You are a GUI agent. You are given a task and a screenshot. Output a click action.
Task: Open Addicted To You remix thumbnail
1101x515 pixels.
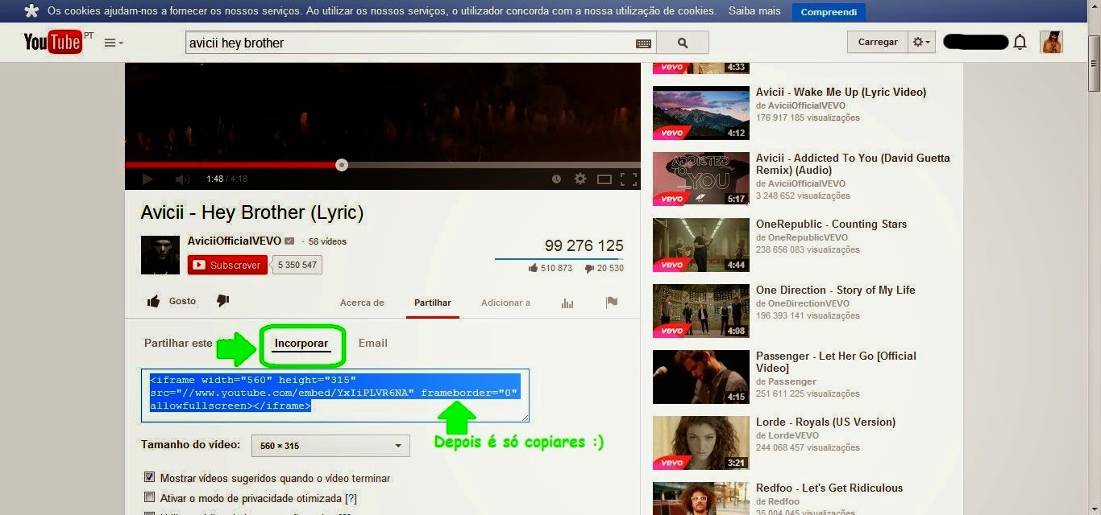click(700, 179)
